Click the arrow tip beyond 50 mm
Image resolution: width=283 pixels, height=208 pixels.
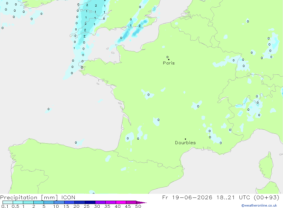[141, 202]
